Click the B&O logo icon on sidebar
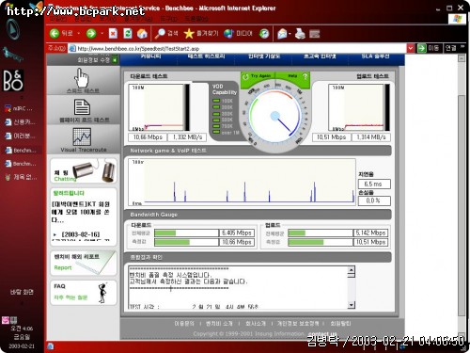Viewport: 470px width, 353px height. [13, 80]
